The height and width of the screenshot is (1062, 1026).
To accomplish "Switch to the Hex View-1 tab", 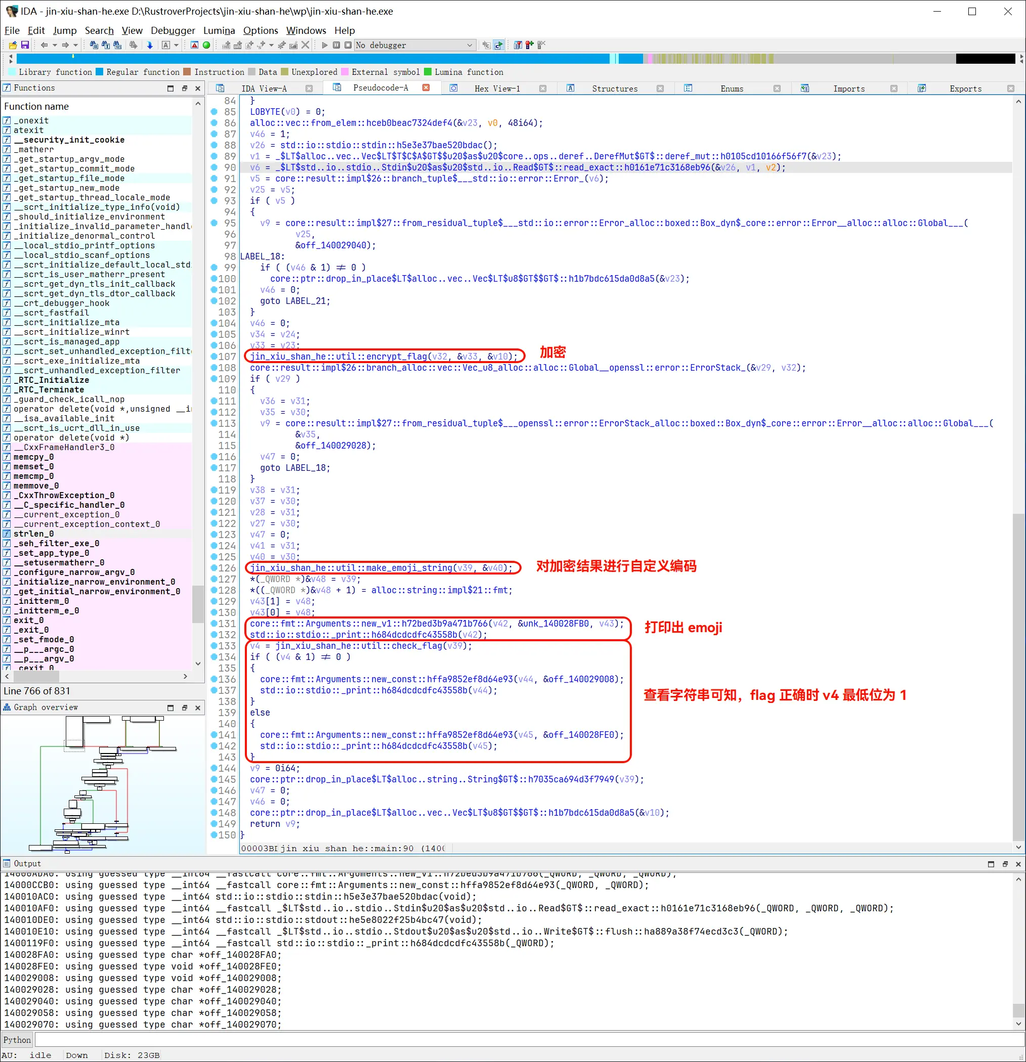I will 496,88.
